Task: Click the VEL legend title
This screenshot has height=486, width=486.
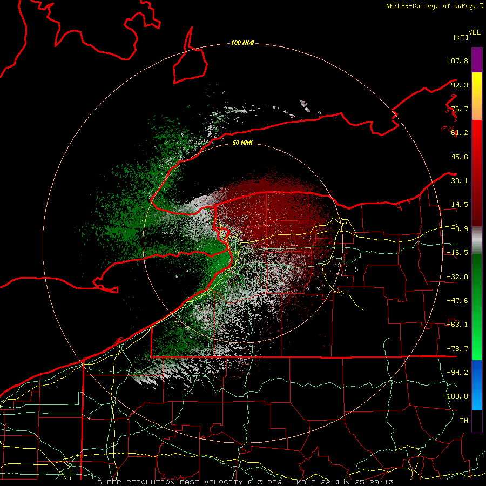Action: 474,32
